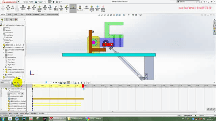Click the yellow CHANTO CYLINDER change bar
216x121 pixels.
(x=57, y=103)
